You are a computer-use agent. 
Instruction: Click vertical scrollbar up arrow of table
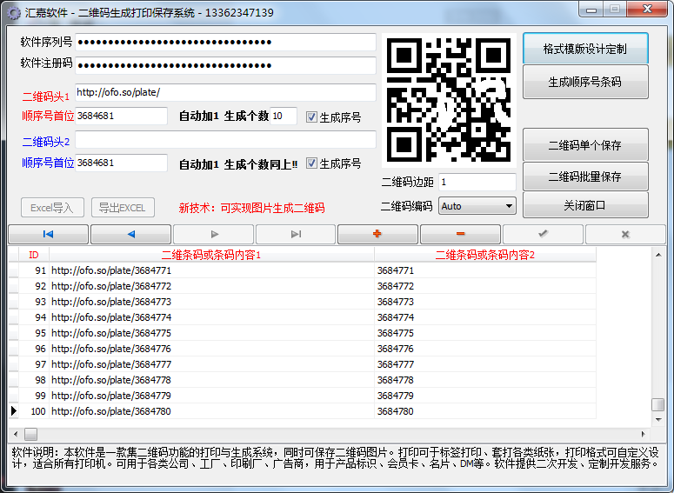tap(658, 255)
